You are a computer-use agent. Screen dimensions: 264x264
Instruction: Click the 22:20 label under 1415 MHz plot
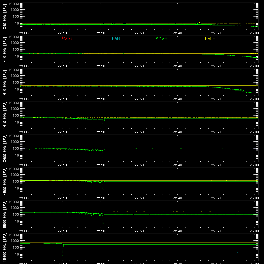pos(101,132)
